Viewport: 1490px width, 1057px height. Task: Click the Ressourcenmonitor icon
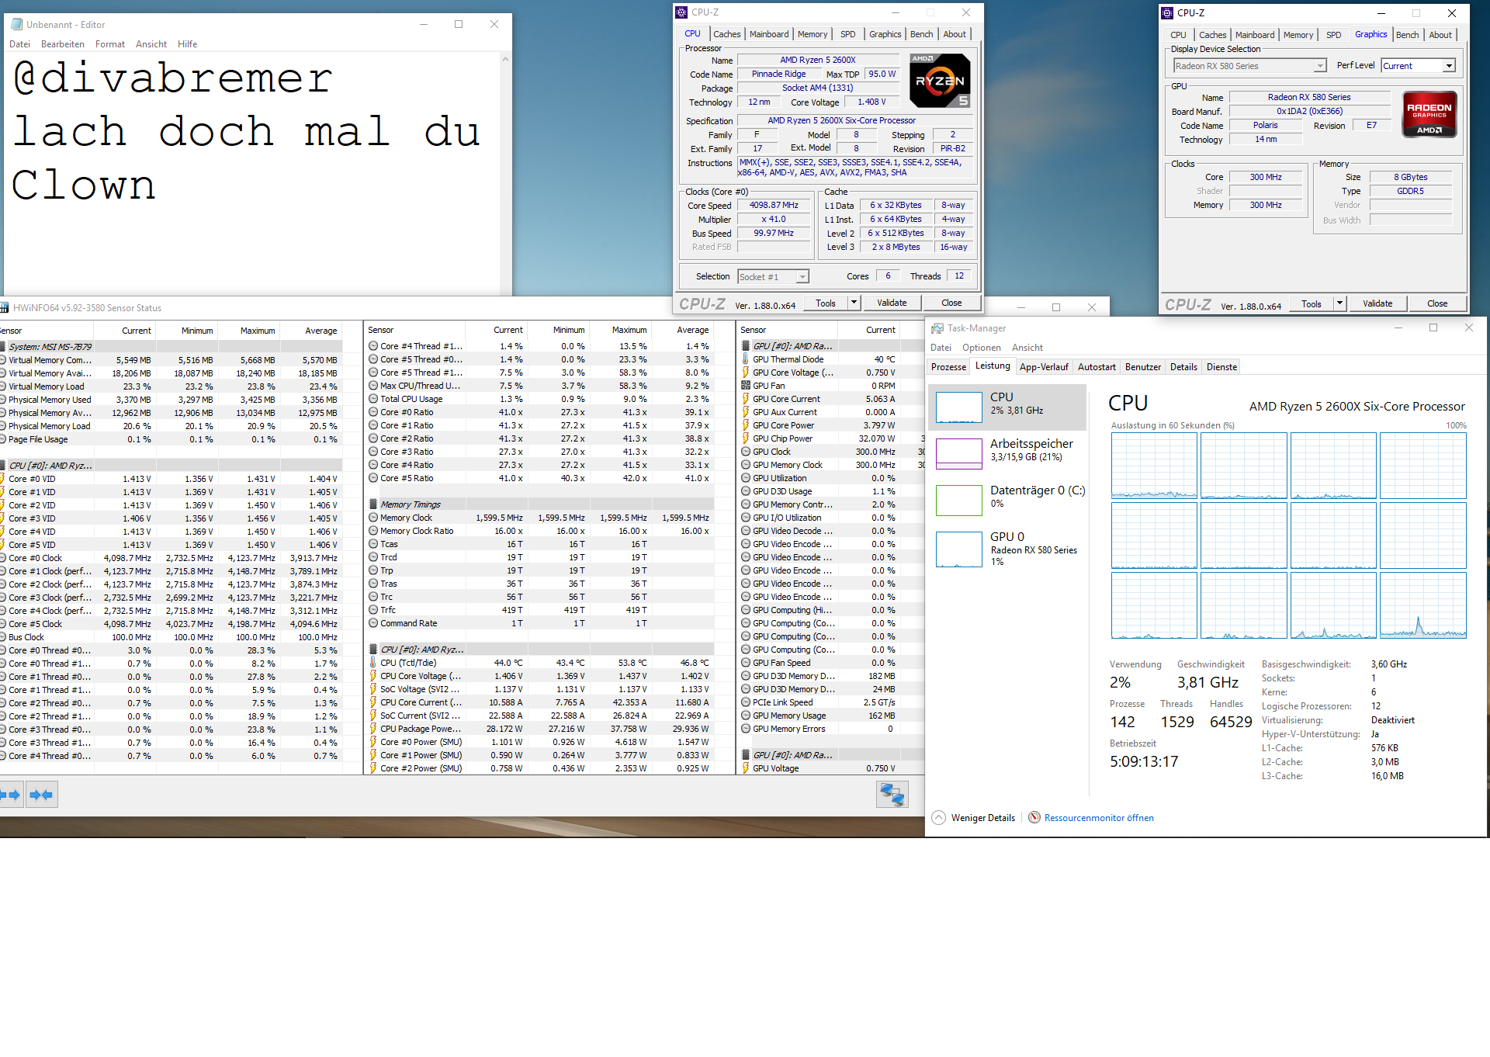[x=1034, y=817]
